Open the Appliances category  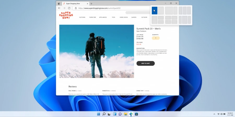pos(103,17)
